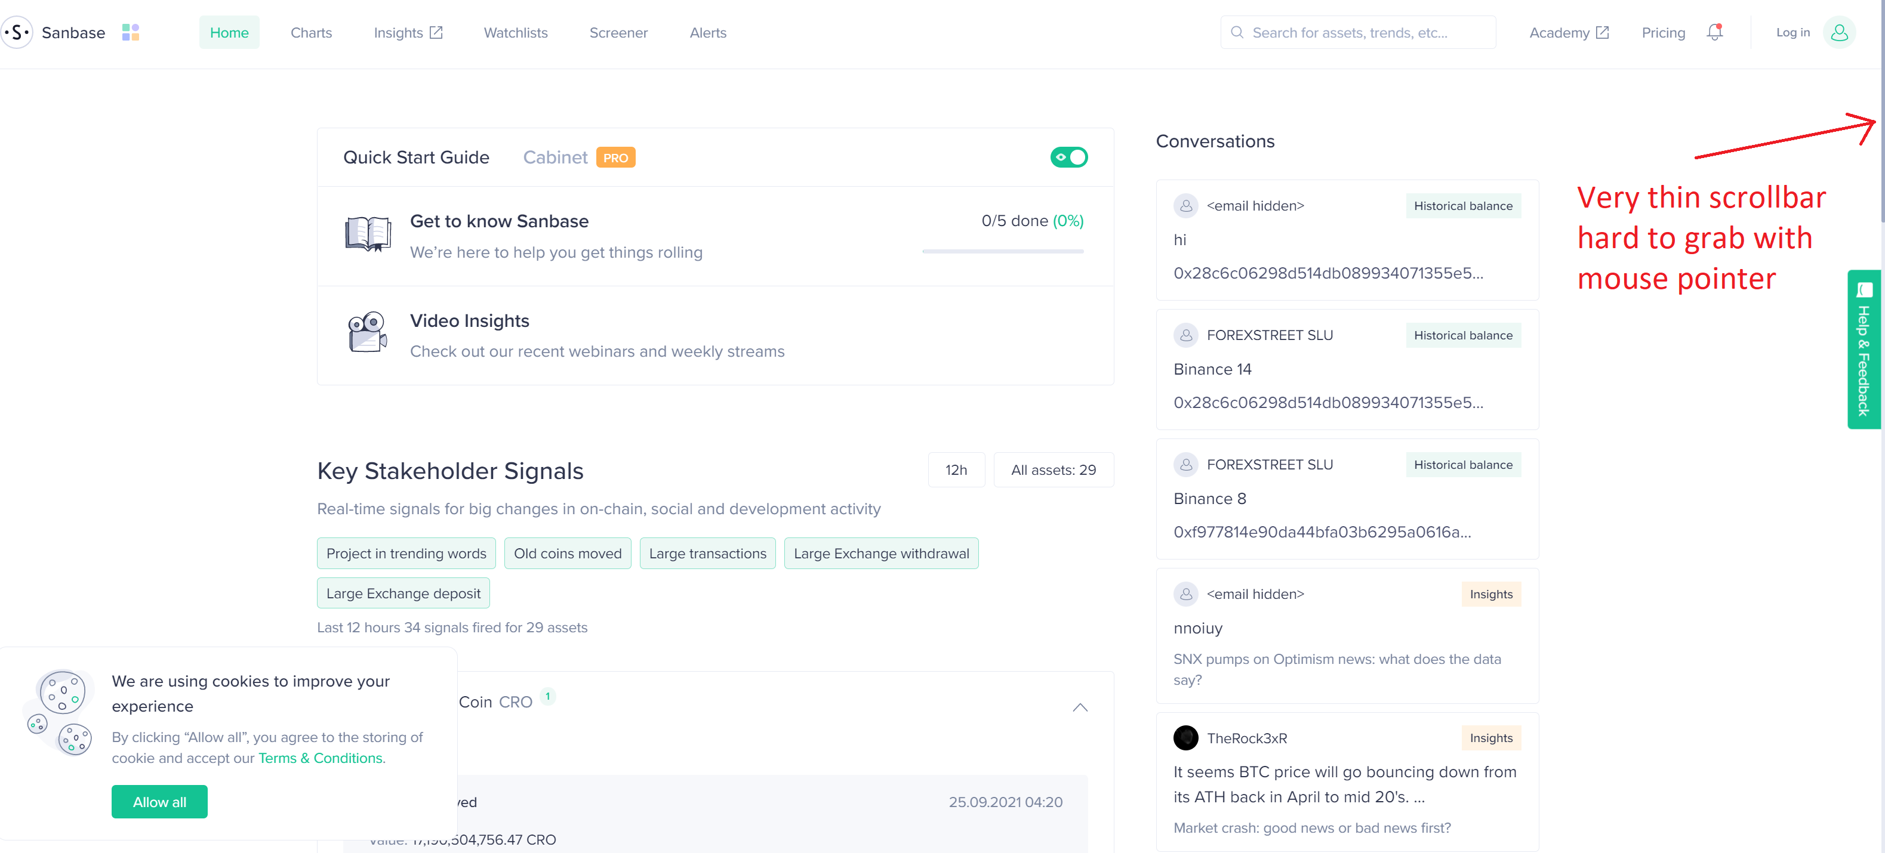
Task: Click the Academy external link icon
Action: 1602,32
